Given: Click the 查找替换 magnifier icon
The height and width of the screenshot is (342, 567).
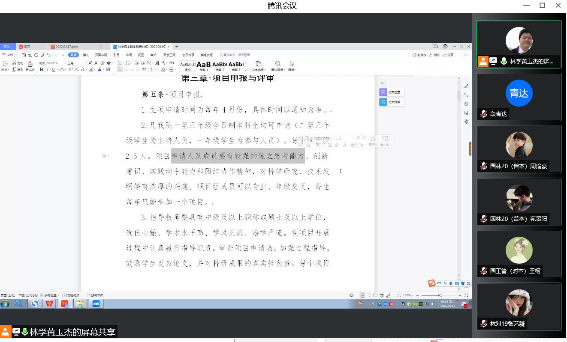Looking at the screenshot, I should tap(278, 64).
